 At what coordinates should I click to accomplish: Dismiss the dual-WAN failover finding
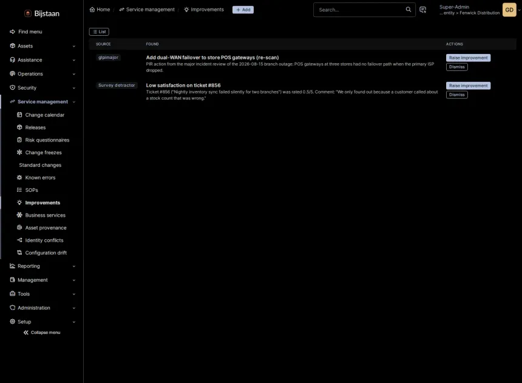coord(456,67)
